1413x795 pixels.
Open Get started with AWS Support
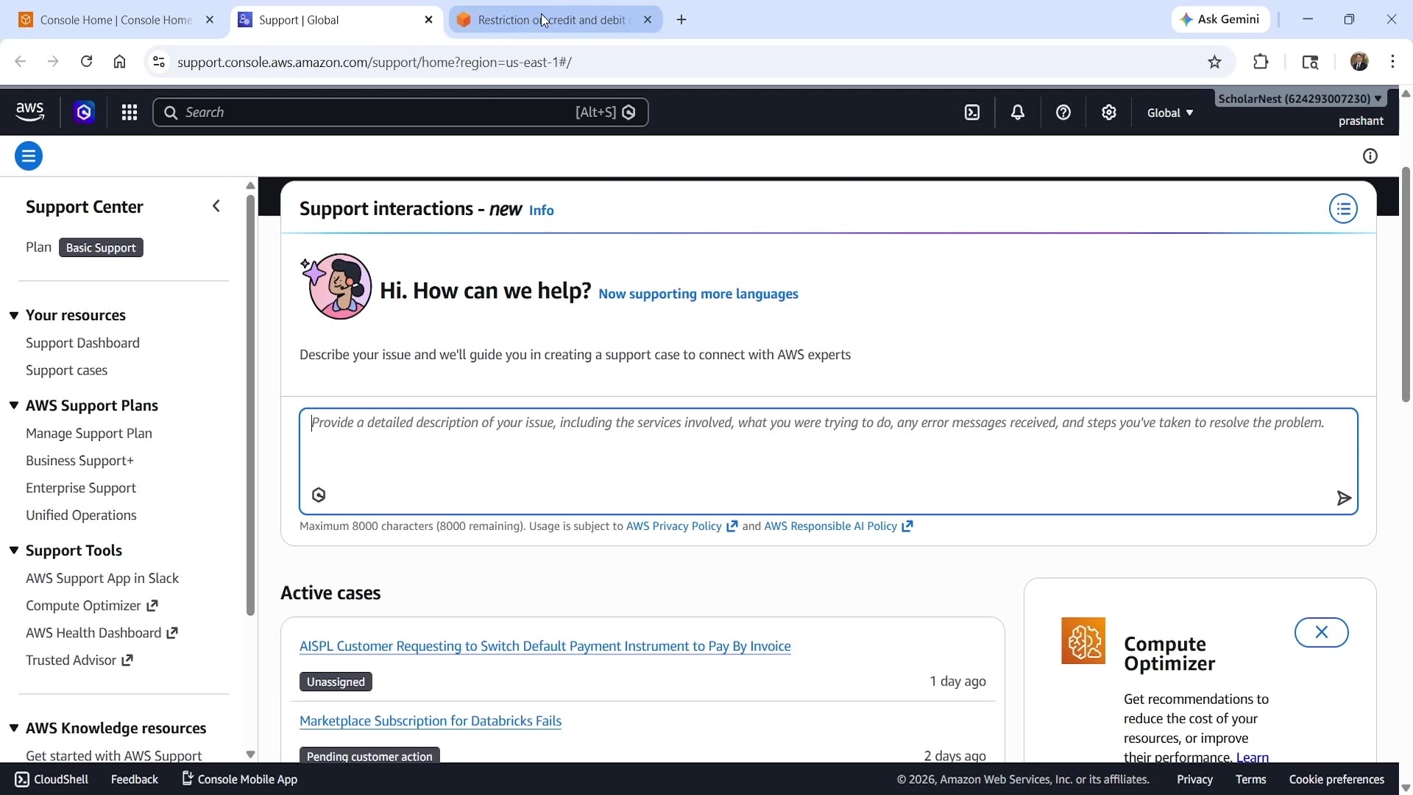[113, 755]
